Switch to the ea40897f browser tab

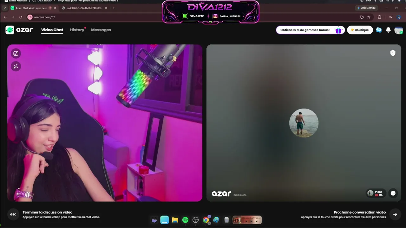tap(84, 8)
